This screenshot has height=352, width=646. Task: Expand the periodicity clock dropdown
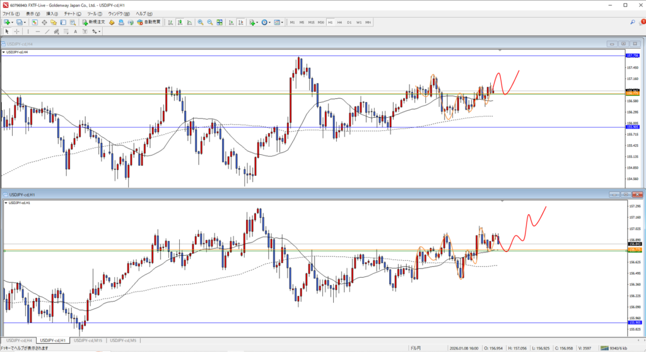(x=270, y=22)
